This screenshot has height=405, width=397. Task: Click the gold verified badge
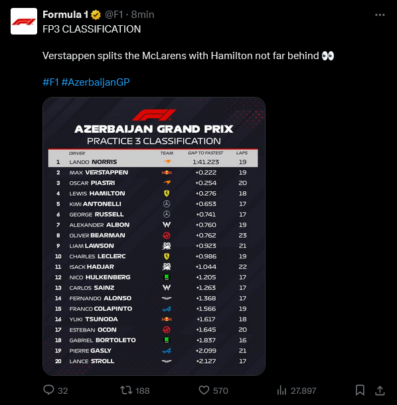96,15
